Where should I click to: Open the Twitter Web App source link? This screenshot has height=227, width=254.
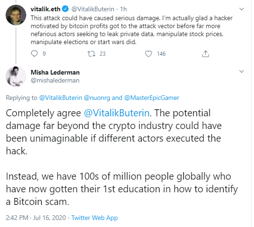click(x=94, y=218)
